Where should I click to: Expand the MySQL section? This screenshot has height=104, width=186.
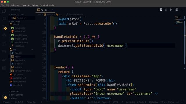(13, 99)
